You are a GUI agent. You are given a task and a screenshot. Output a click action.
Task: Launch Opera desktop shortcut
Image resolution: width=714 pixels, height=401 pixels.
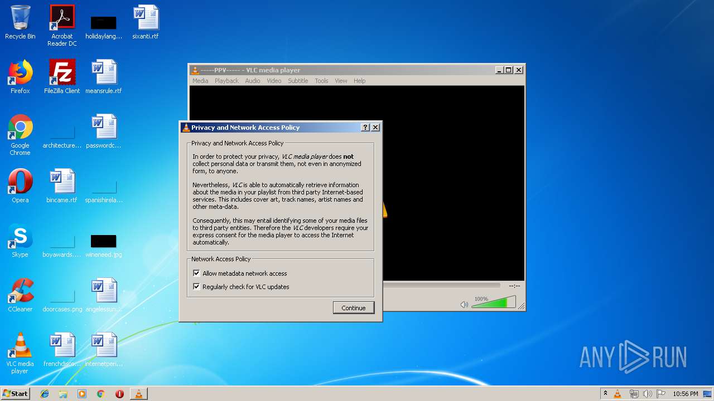tap(20, 186)
